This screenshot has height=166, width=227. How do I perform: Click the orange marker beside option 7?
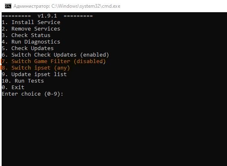(x=1, y=61)
